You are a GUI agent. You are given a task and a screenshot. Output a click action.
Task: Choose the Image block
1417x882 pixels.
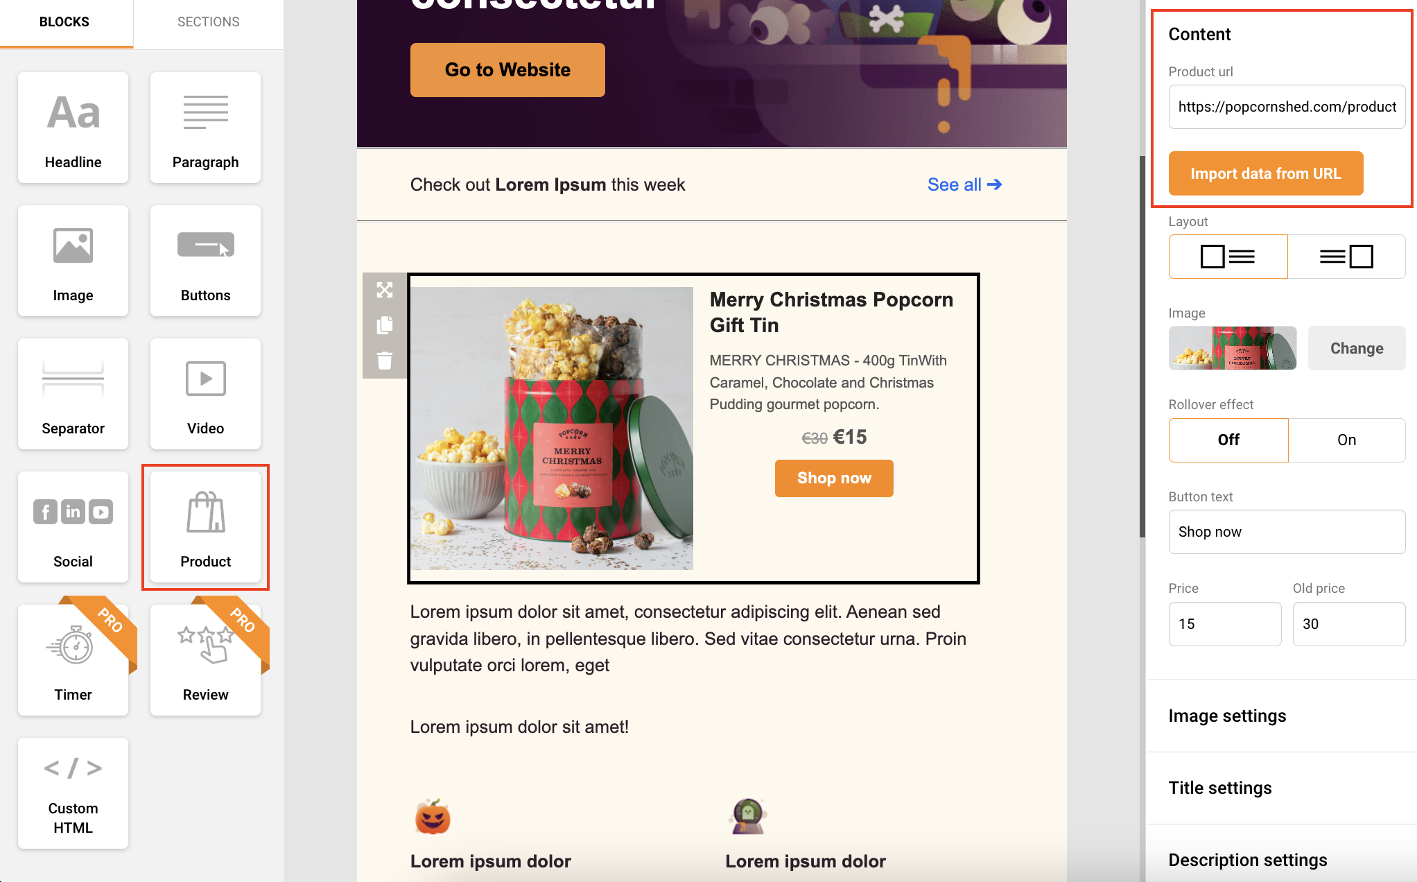point(73,261)
